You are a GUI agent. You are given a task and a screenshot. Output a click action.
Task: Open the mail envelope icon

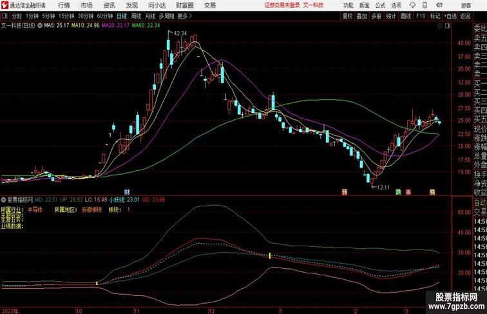[439, 5]
